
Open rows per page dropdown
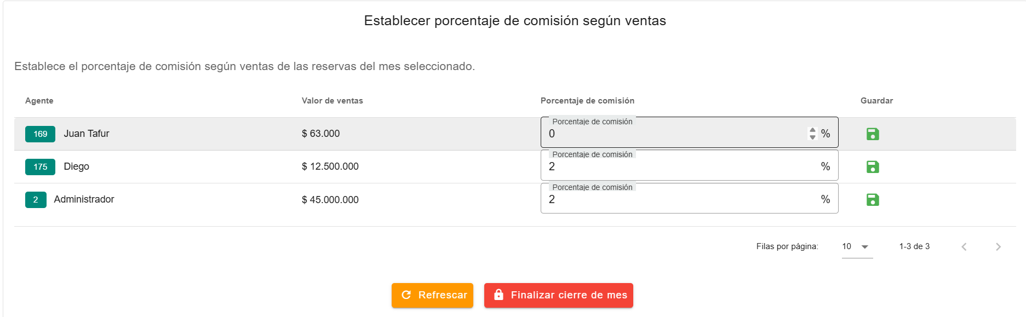tap(857, 247)
